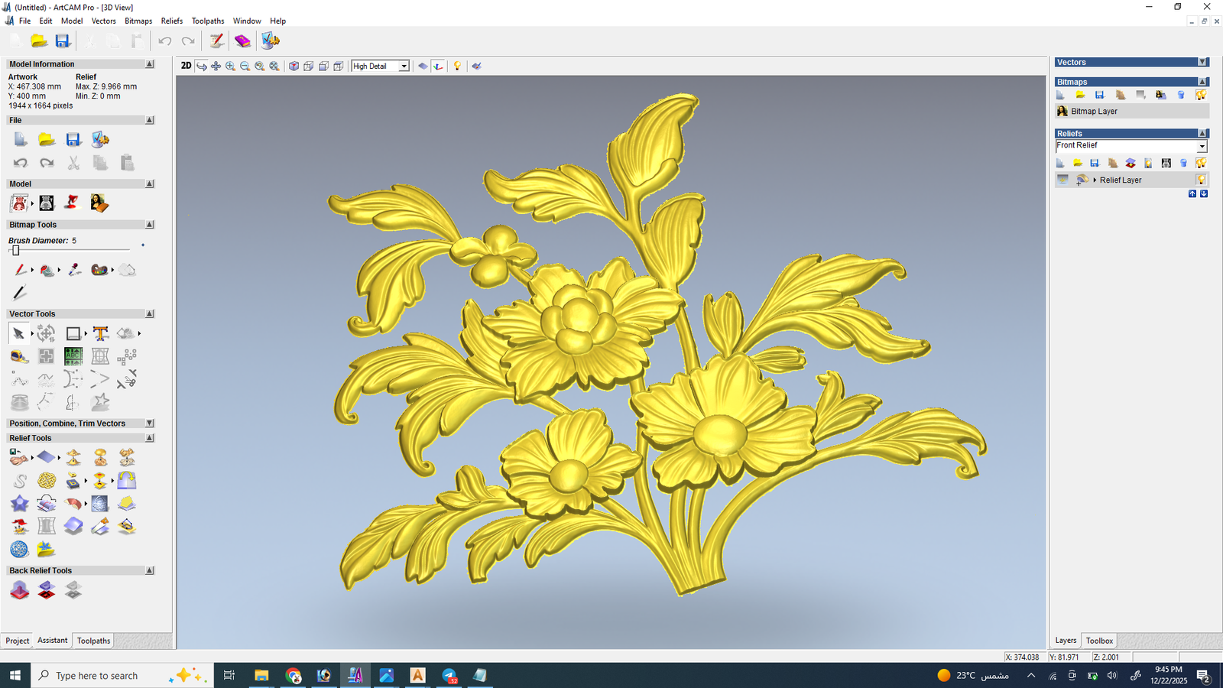The image size is (1223, 688).
Task: Toggle the origin axes display button
Action: tap(438, 67)
